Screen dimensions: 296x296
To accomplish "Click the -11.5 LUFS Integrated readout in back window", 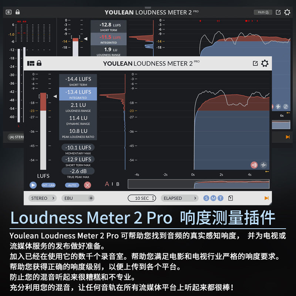I will tap(108, 39).
